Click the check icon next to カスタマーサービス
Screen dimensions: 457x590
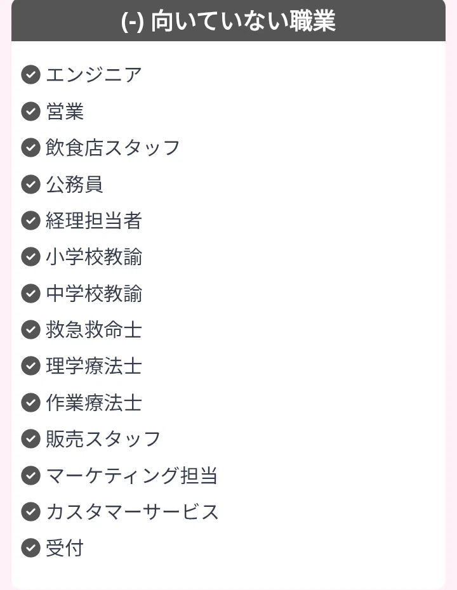(x=31, y=512)
